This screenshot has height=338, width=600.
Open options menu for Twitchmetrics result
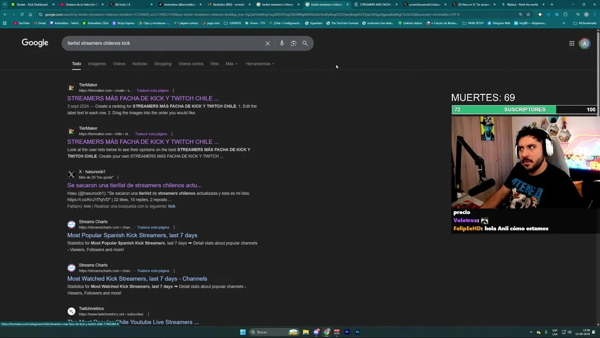pyautogui.click(x=148, y=314)
